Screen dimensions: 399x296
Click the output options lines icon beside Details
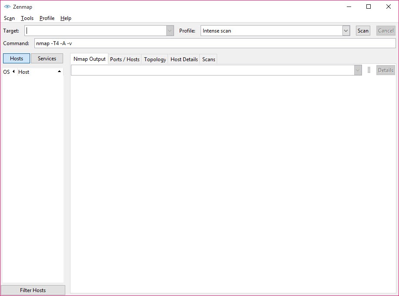[369, 70]
